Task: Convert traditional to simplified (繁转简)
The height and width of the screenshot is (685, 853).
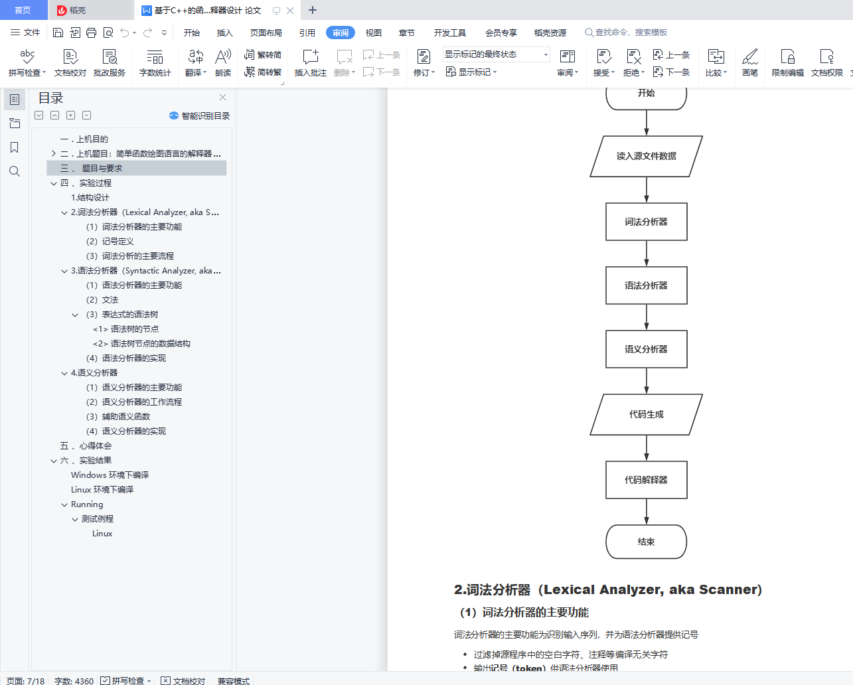Action: point(263,54)
